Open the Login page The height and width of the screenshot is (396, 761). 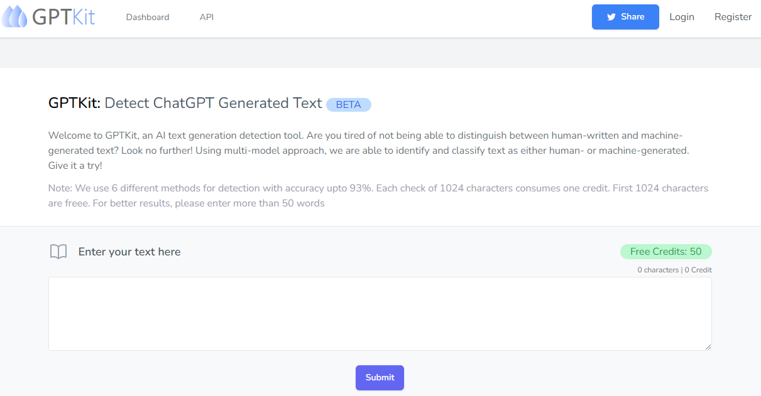[682, 17]
